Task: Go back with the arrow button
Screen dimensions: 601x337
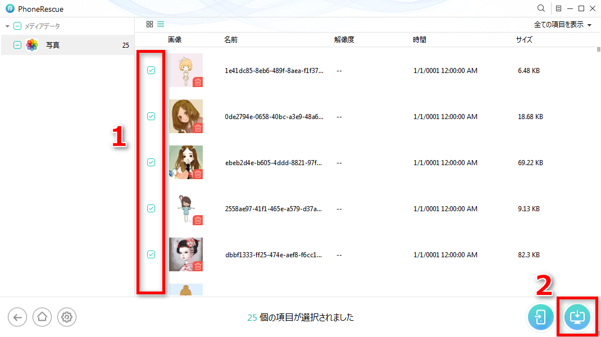Action: [x=17, y=317]
